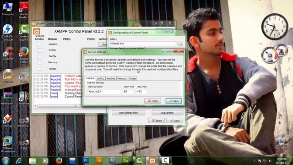Click the XAMPP logo in control panel
The image size is (293, 165).
(x=37, y=31)
